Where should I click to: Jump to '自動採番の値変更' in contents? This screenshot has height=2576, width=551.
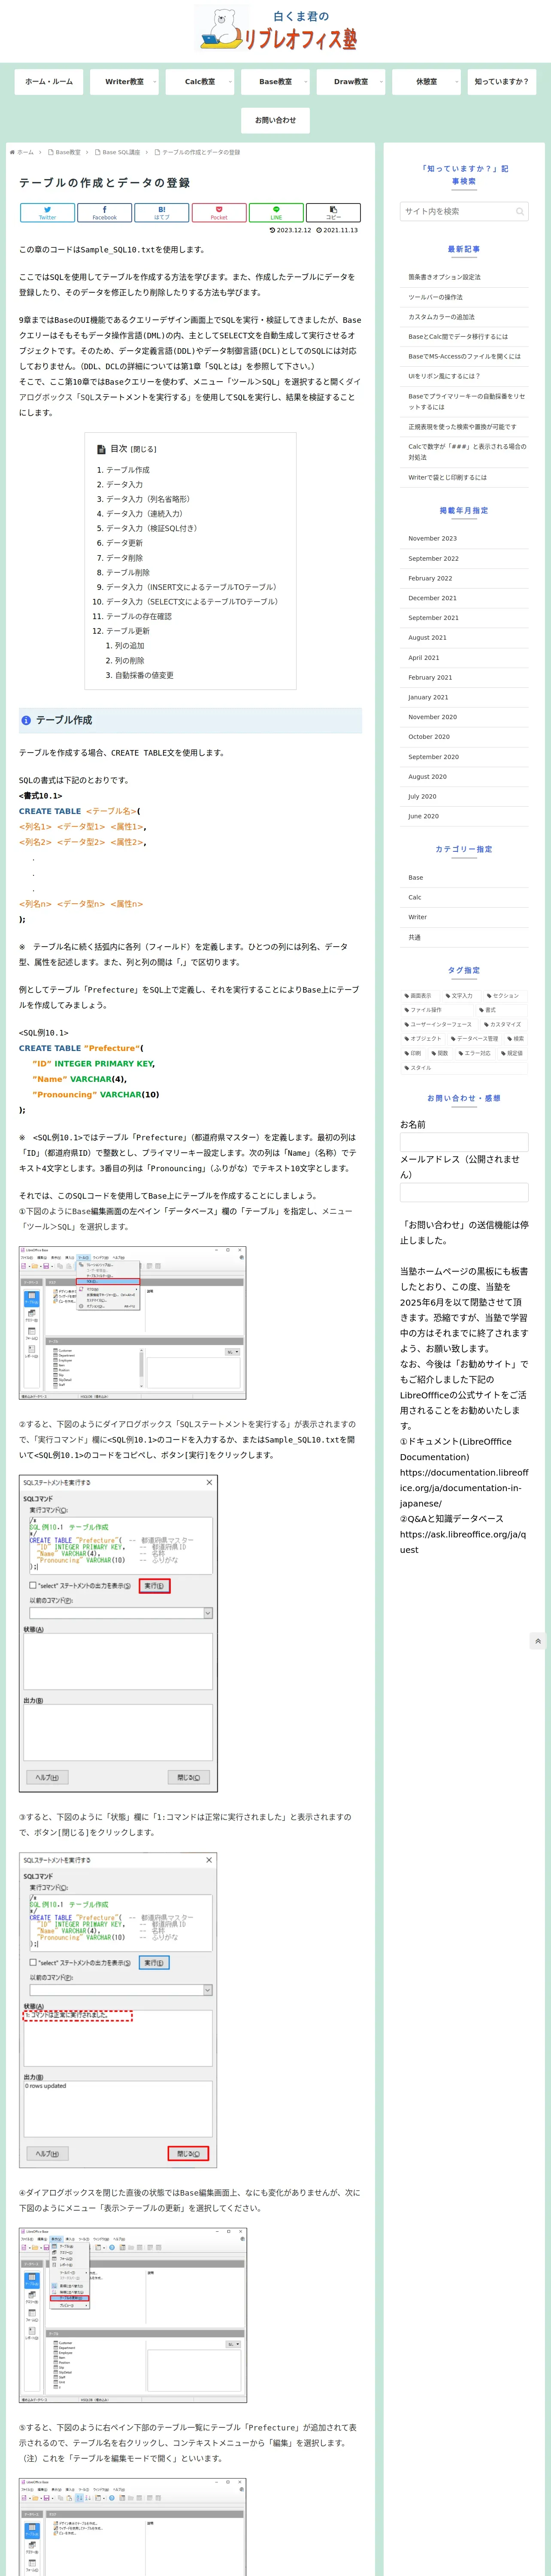[x=144, y=675]
